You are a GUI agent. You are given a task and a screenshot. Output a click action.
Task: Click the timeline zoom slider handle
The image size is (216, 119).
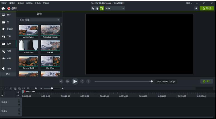coord(52,88)
